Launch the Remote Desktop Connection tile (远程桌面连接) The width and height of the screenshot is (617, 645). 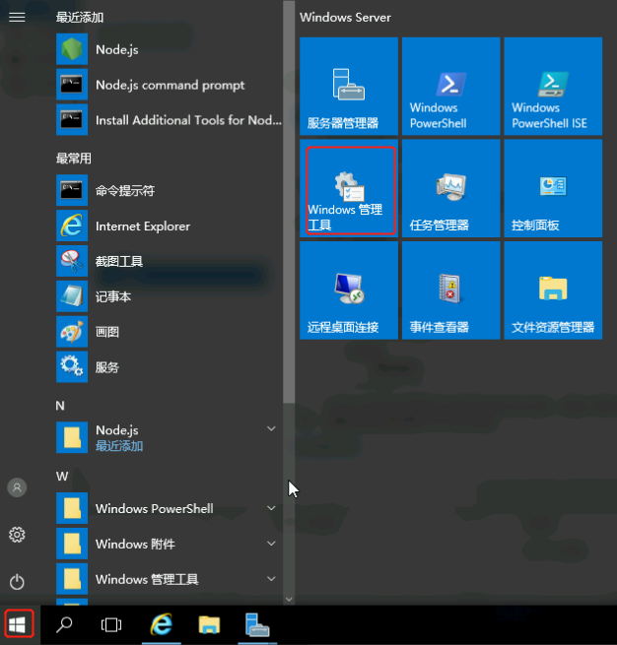pyautogui.click(x=349, y=290)
